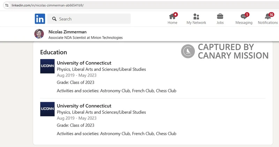Focus the LinkedIn Search field

[89, 19]
